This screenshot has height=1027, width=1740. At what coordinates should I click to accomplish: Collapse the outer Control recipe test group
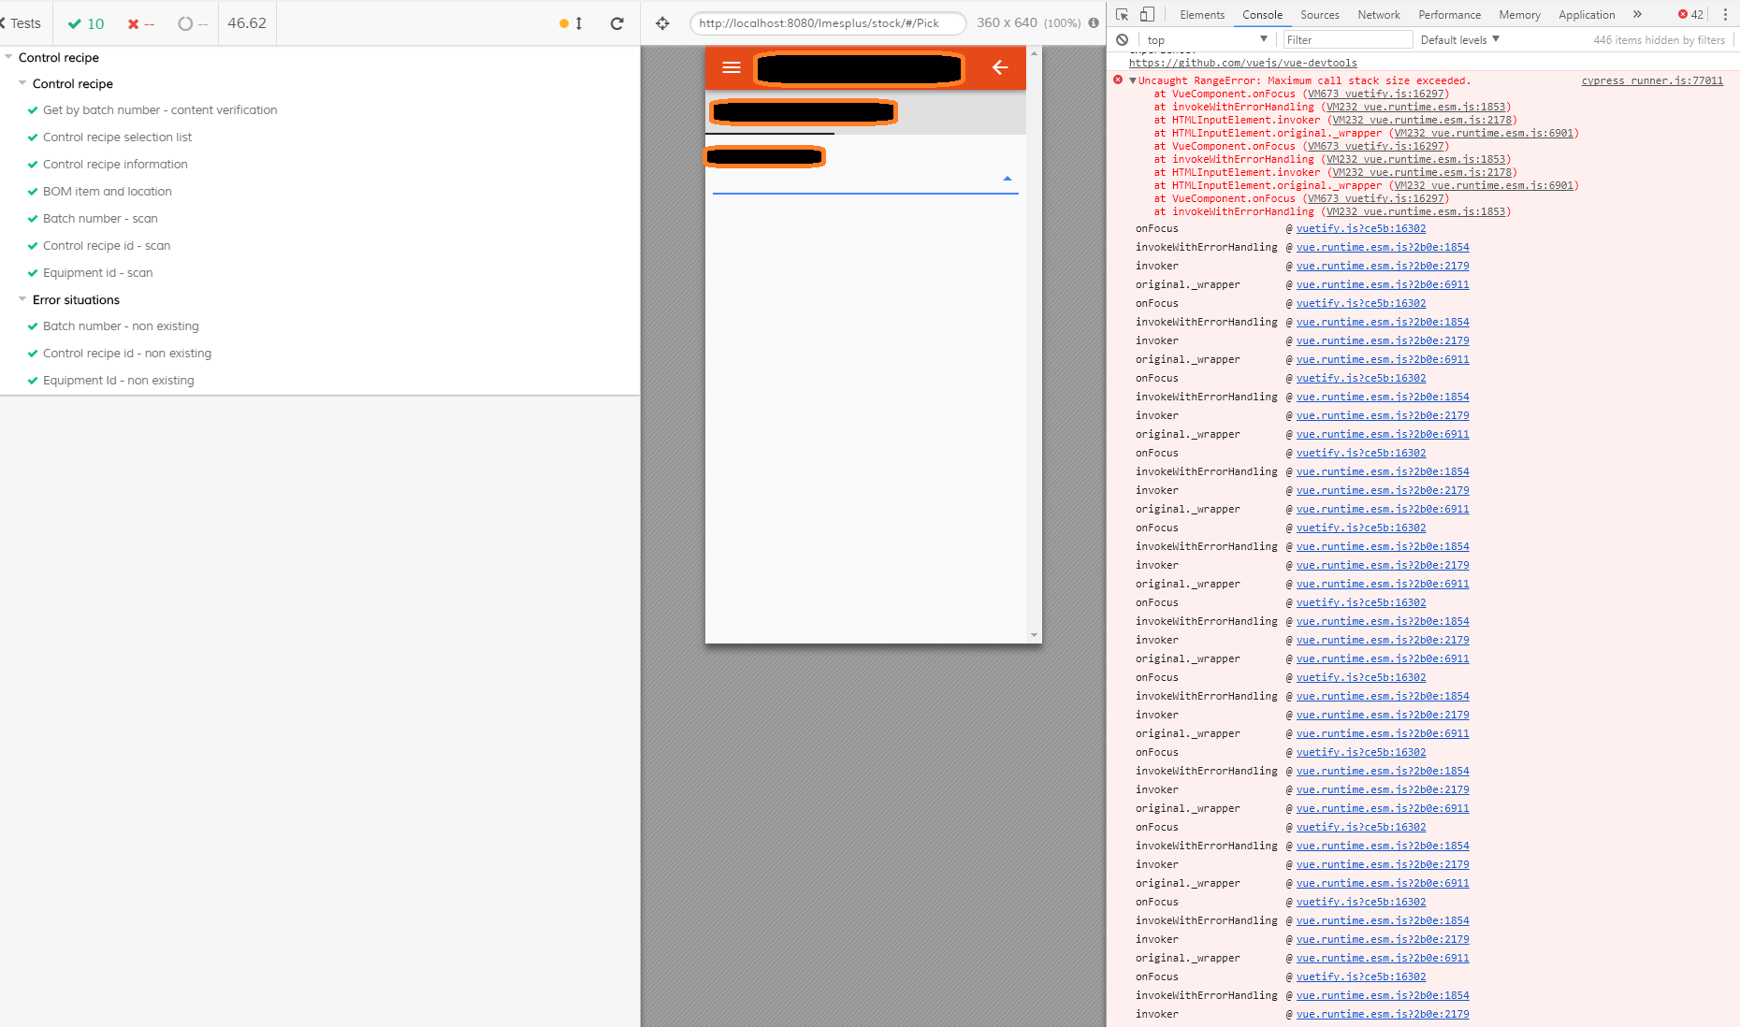[x=9, y=57]
